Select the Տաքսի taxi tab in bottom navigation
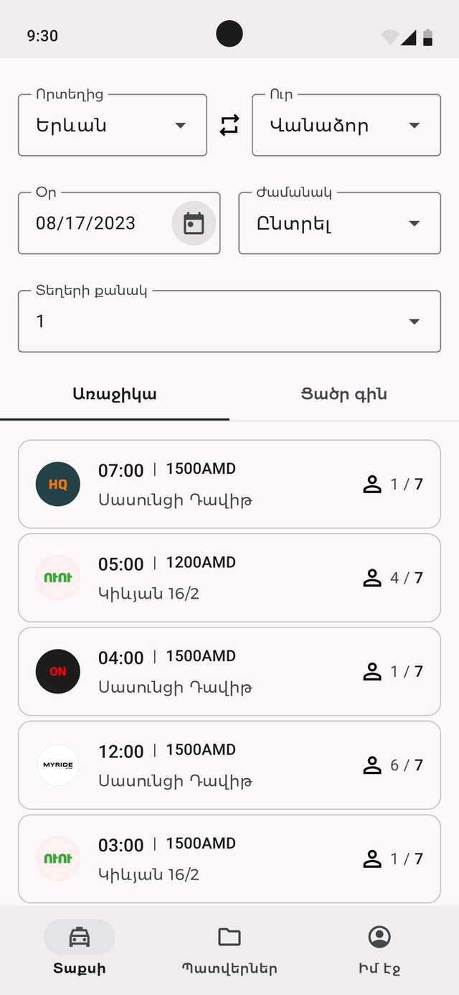Viewport: 459px width, 995px height. (x=80, y=948)
